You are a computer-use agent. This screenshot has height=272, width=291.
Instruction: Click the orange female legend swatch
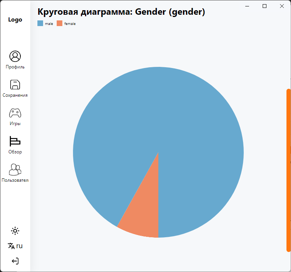point(59,23)
